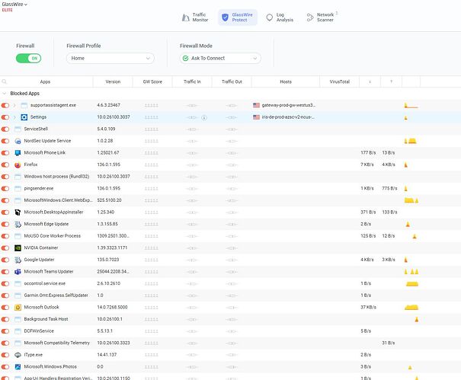Switch to the Log Analysis tab
The width and height of the screenshot is (461, 380).
[x=279, y=18]
